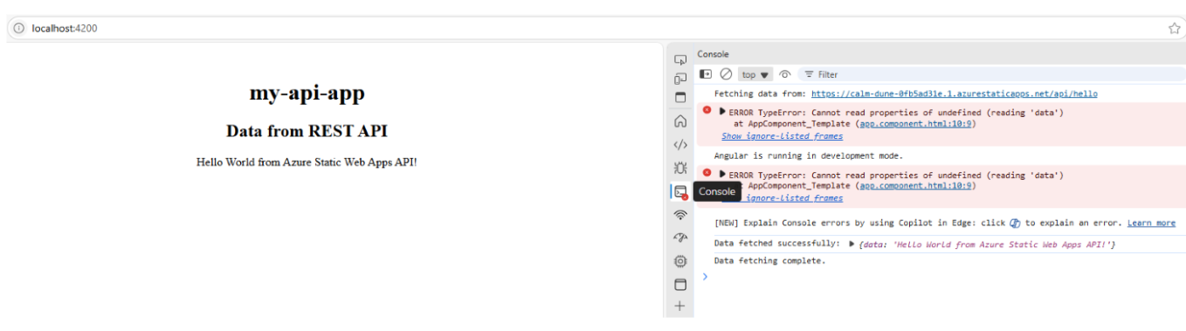Viewport: 1186px width, 331px height.
Task: Click the 'my-api-app' heading
Action: tap(307, 93)
